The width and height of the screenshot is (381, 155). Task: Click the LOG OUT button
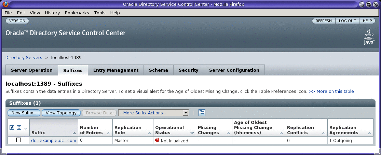[x=347, y=21]
